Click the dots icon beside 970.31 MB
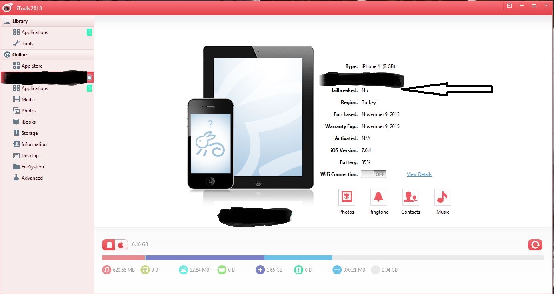554x294 pixels. click(337, 270)
